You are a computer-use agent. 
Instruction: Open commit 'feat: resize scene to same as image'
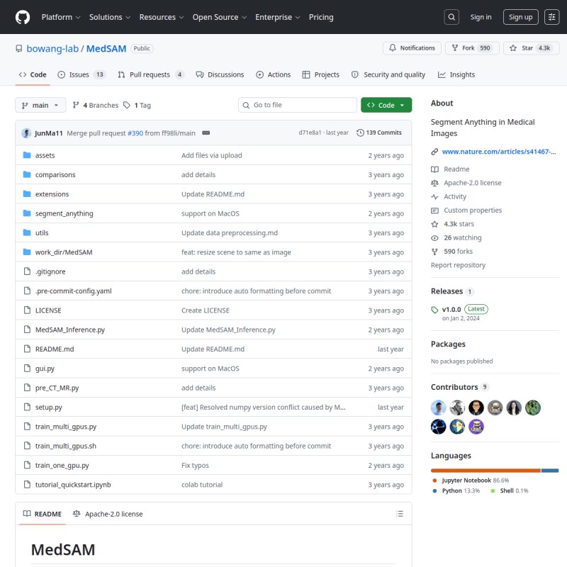click(236, 252)
